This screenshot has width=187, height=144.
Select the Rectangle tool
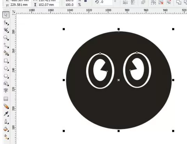point(6,61)
